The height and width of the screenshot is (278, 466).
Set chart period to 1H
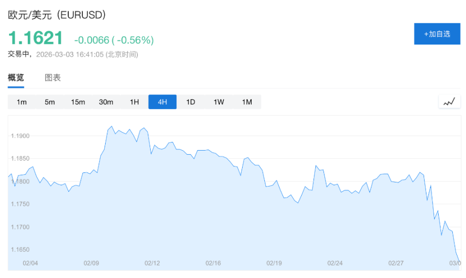click(x=134, y=102)
